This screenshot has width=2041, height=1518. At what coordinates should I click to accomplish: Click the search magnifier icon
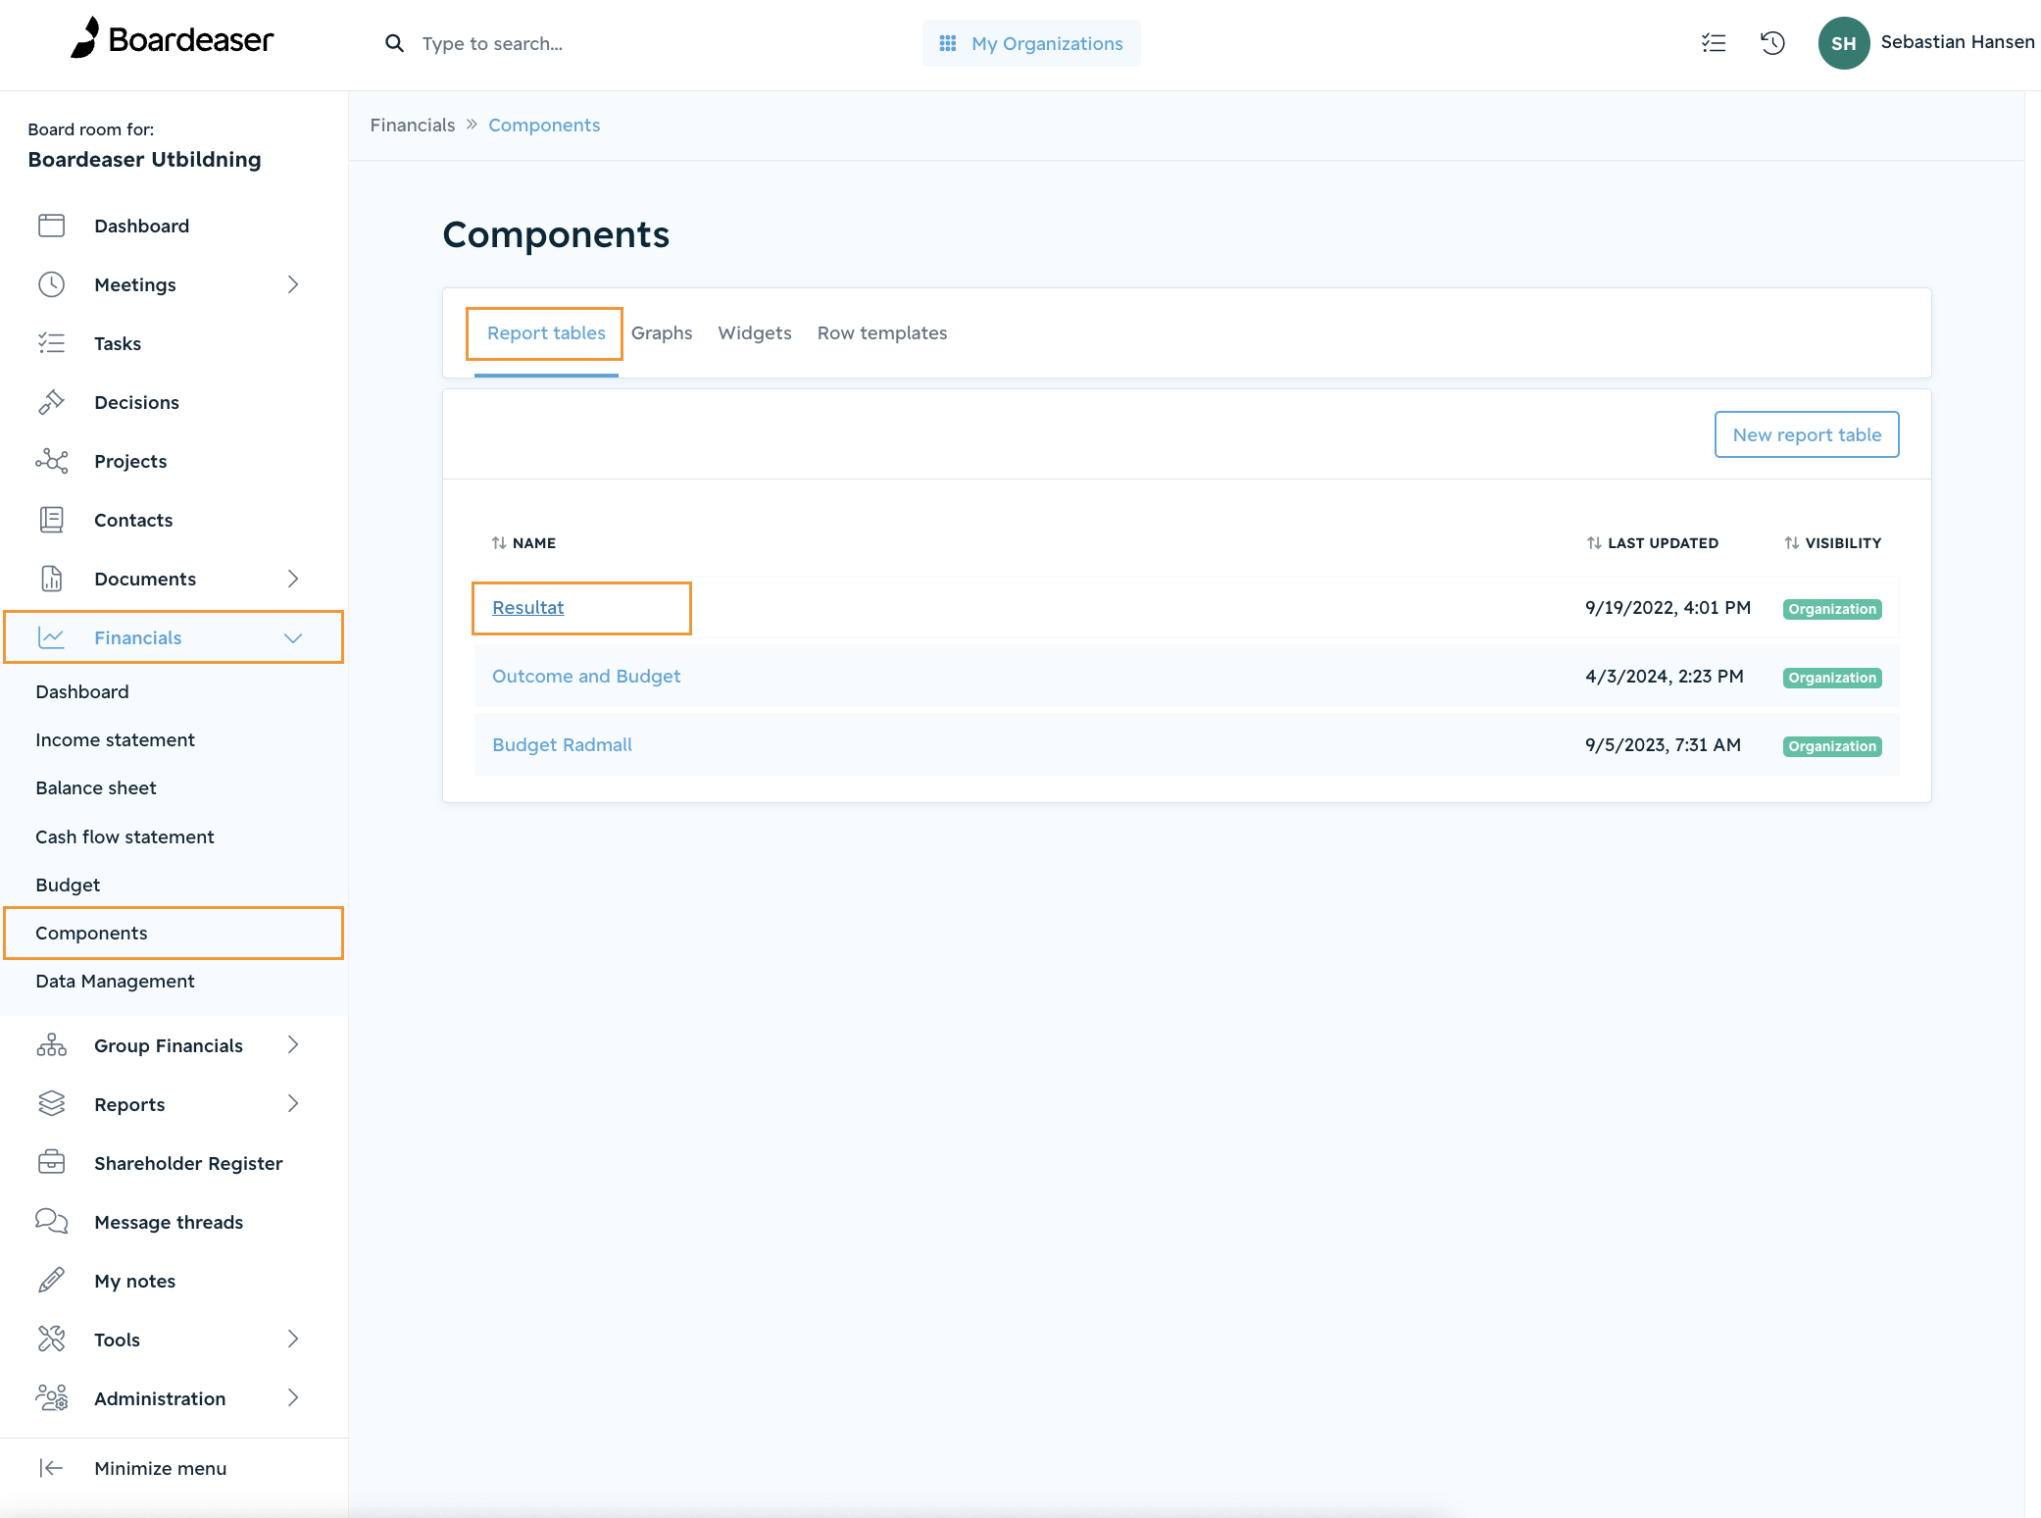(x=394, y=43)
